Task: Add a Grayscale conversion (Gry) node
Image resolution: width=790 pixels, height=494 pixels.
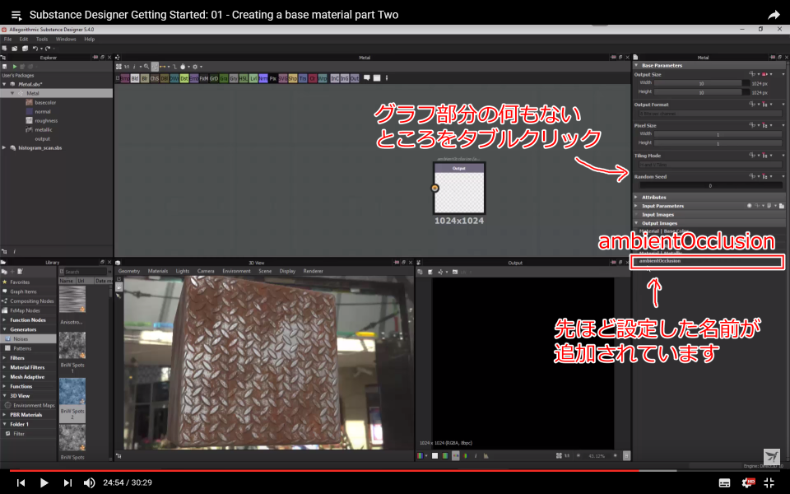Action: (234, 78)
